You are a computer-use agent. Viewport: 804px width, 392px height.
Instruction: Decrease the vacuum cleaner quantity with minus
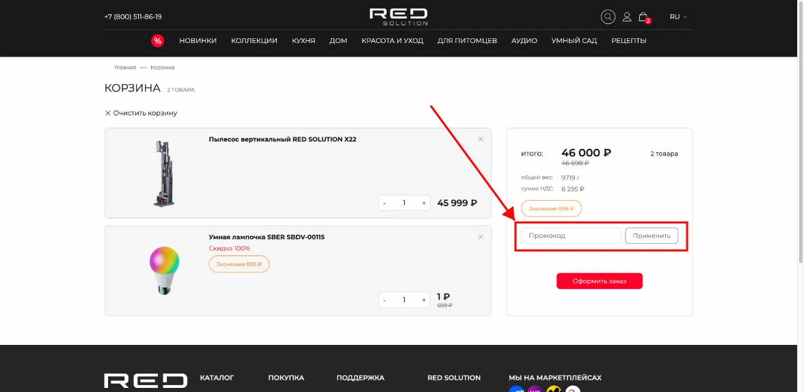384,203
